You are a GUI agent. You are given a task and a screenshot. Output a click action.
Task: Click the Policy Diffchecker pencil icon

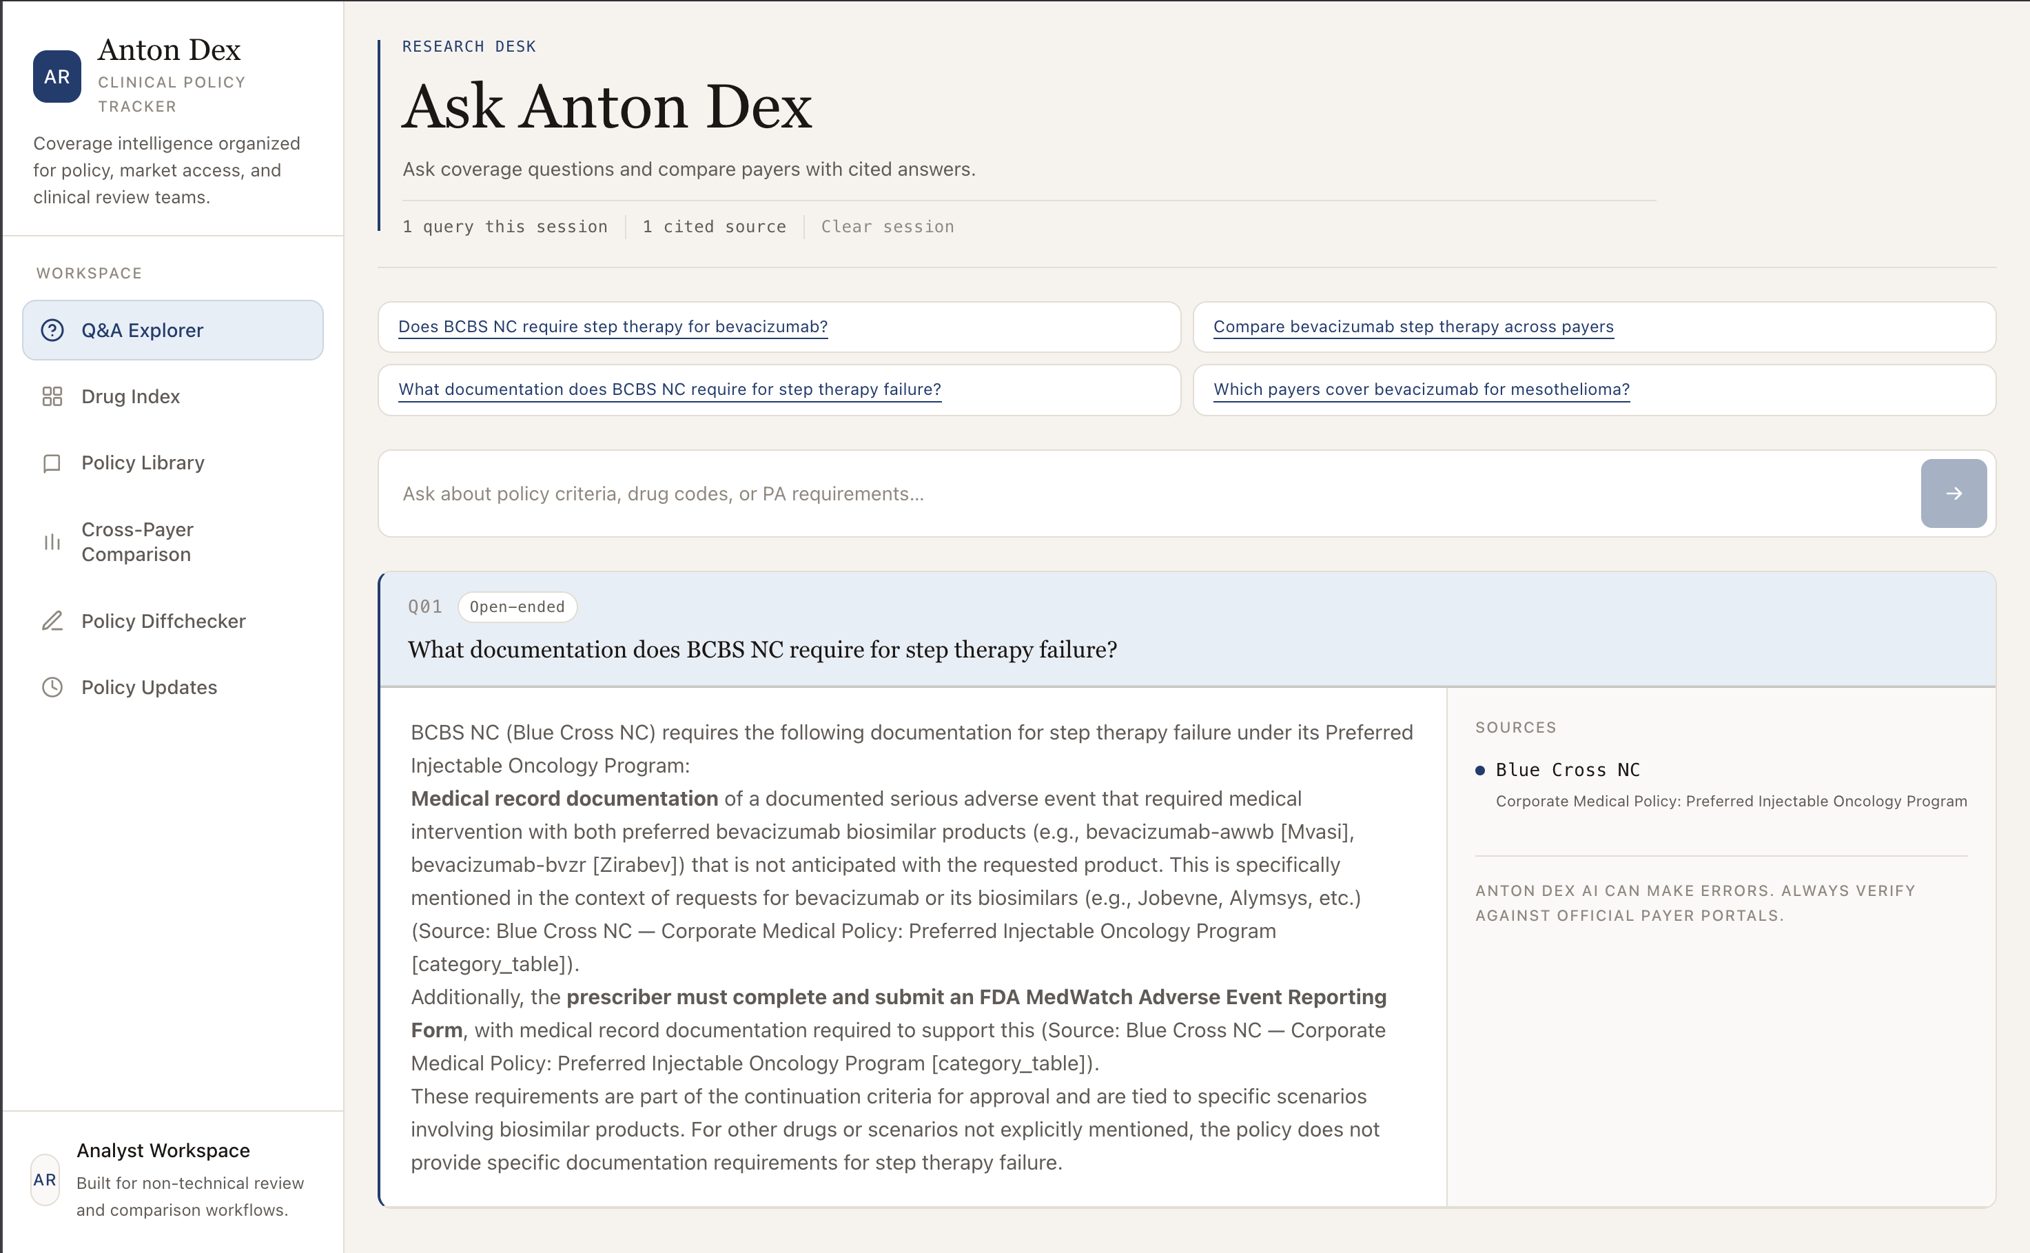point(52,621)
